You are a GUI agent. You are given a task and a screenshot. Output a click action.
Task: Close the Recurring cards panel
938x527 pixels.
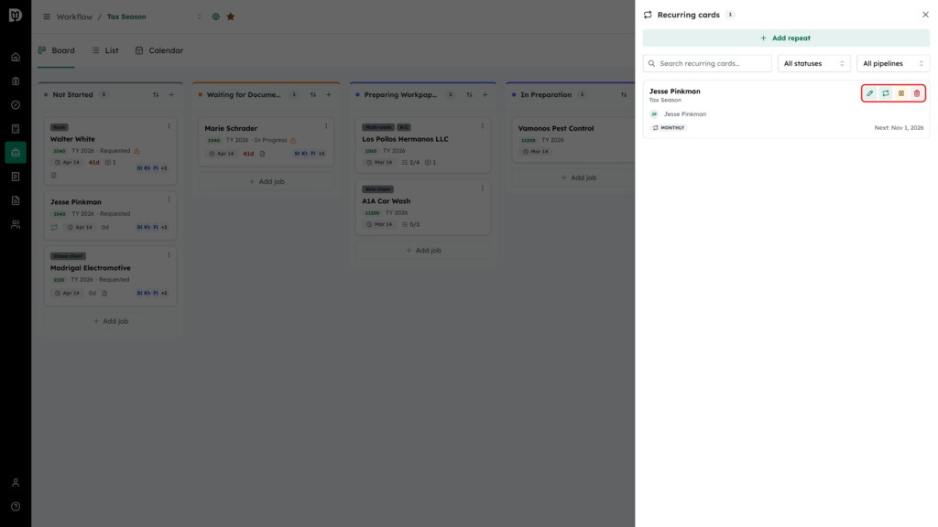925,15
